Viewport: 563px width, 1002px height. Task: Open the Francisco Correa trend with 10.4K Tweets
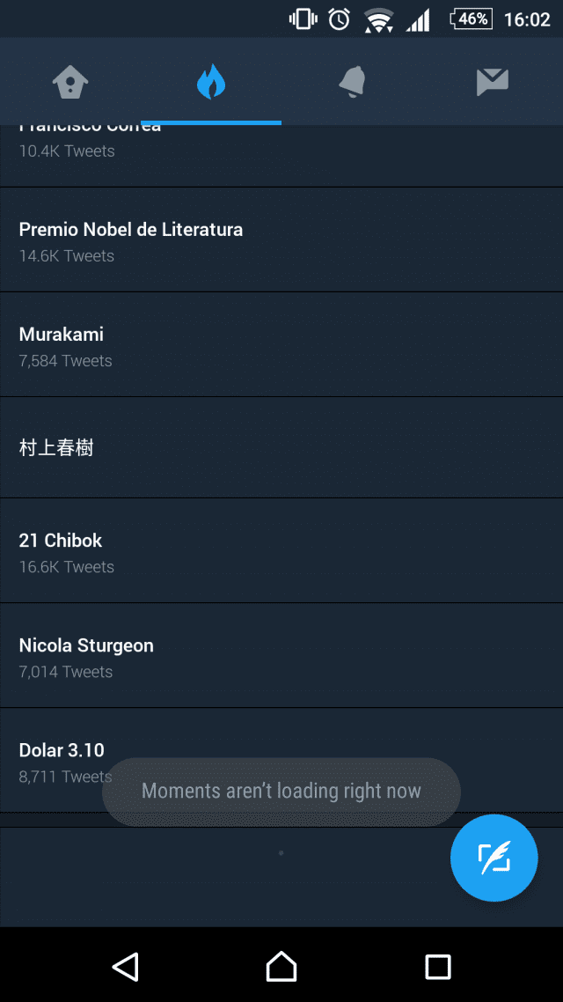pyautogui.click(x=281, y=156)
